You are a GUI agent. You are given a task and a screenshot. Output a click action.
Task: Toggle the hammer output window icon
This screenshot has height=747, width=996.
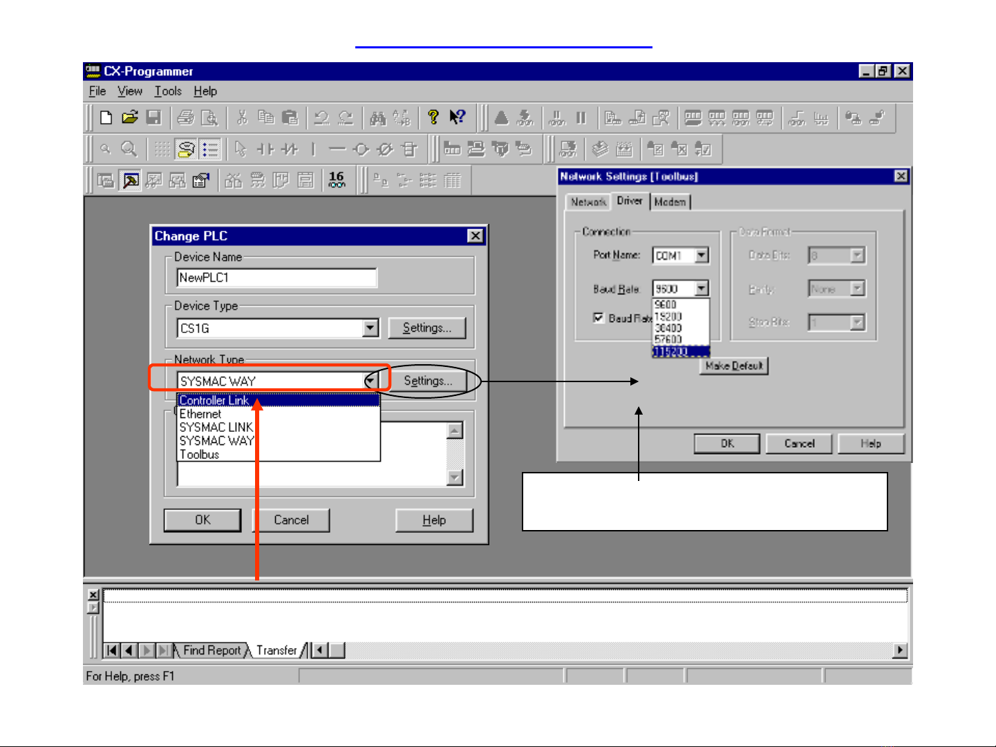[130, 180]
